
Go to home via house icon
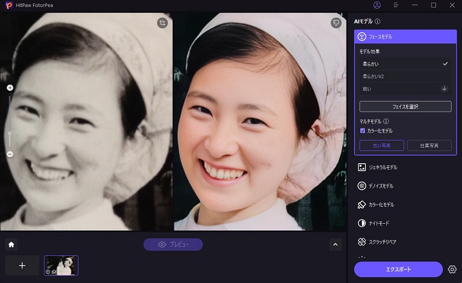[11, 244]
